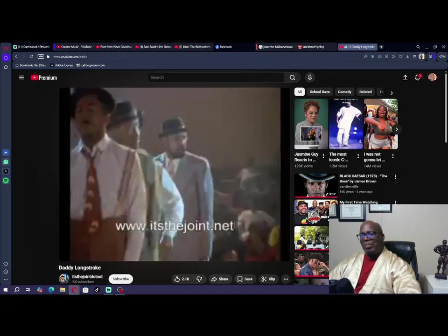Open the Opera Aria AI button
The image size is (448, 336).
click(x=442, y=56)
